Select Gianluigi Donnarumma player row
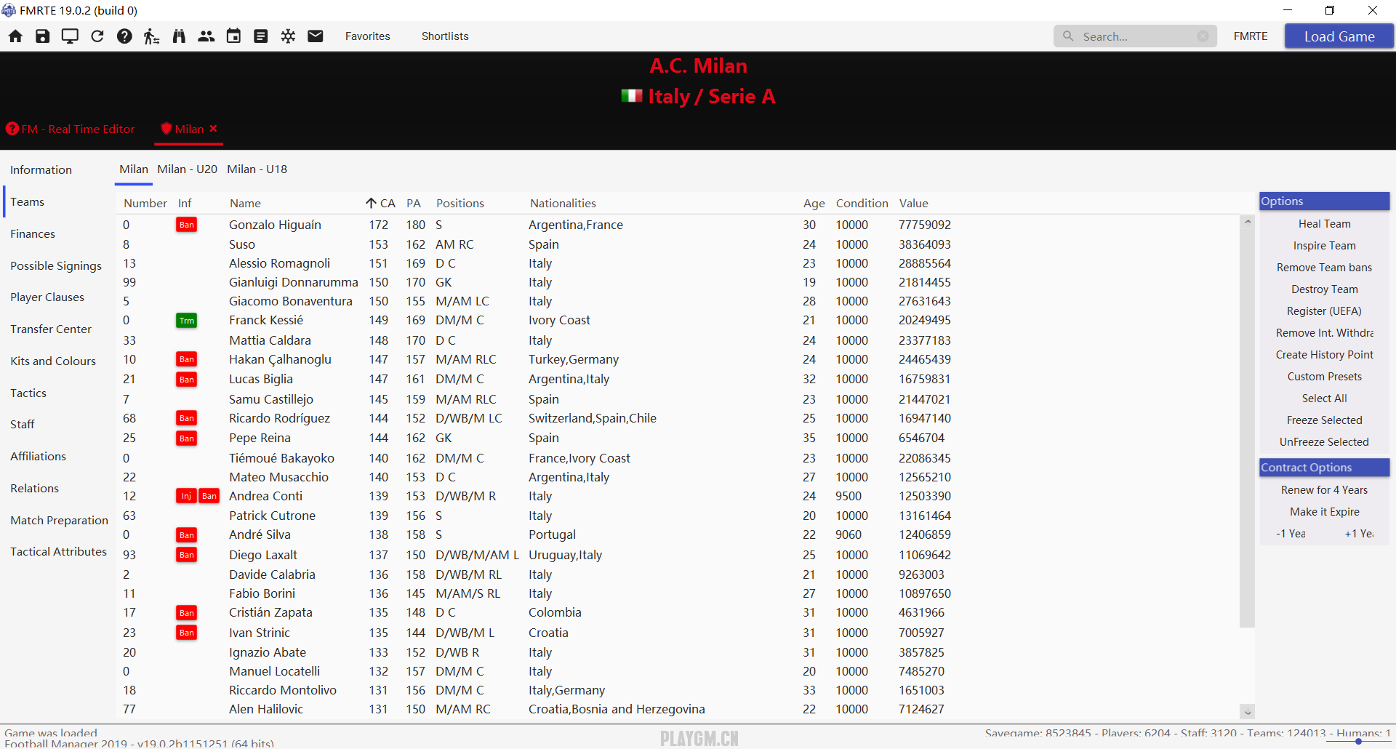Image resolution: width=1396 pixels, height=749 pixels. 678,282
